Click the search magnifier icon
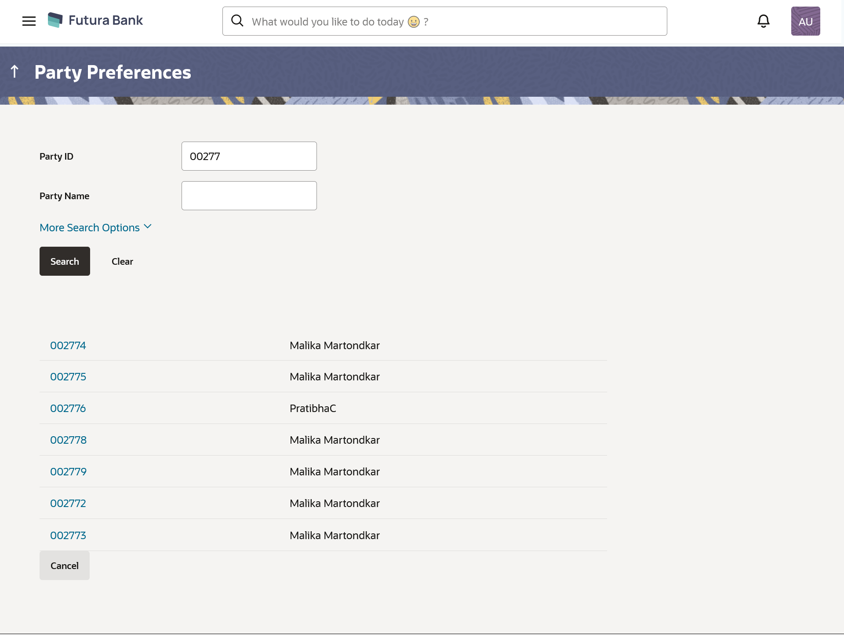Viewport: 844px width, 635px height. click(x=237, y=21)
